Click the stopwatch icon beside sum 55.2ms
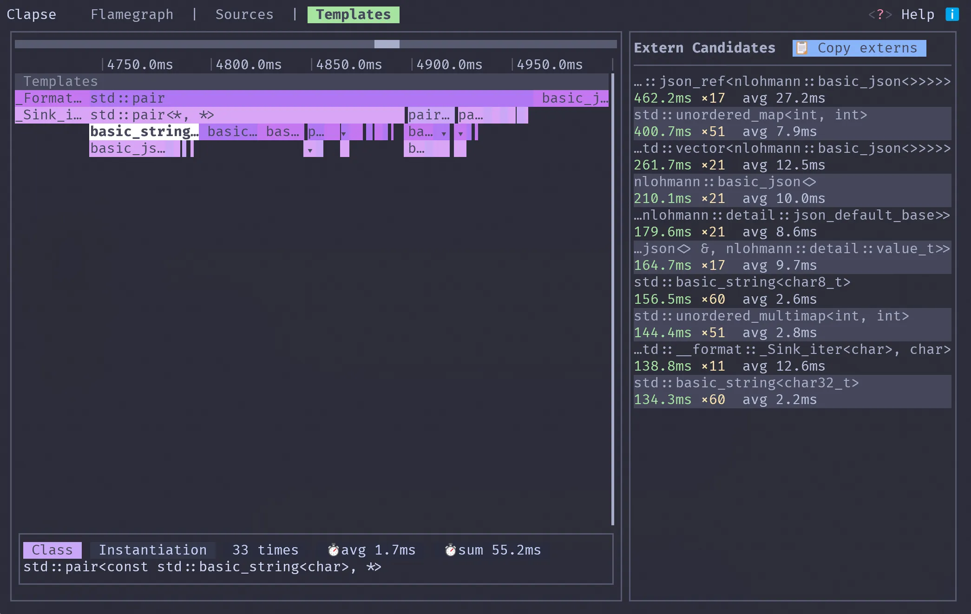This screenshot has width=971, height=614. pyautogui.click(x=450, y=550)
